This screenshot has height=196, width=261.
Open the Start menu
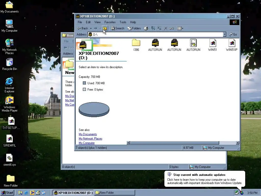click(7, 193)
